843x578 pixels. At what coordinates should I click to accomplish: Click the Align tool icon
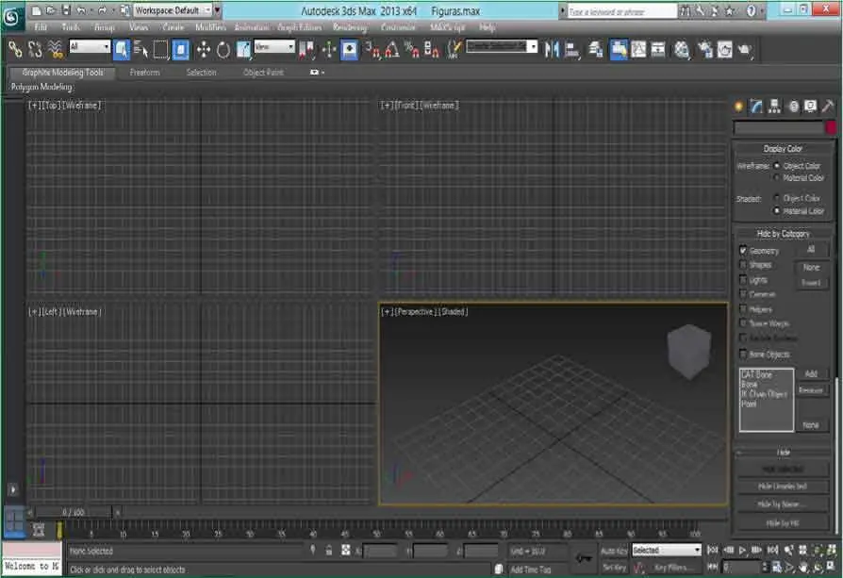pos(572,50)
